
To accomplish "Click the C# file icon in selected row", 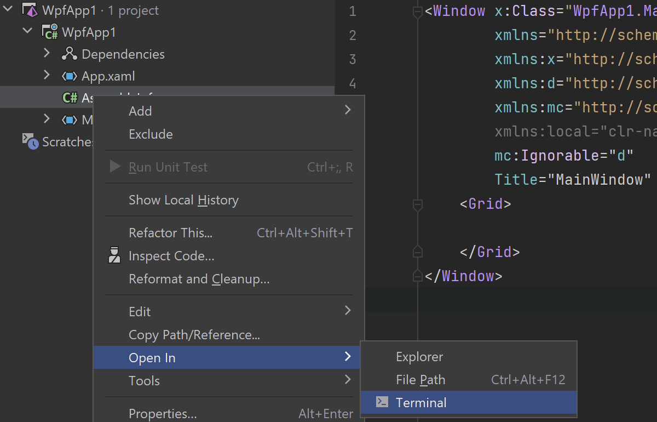I will click(70, 98).
